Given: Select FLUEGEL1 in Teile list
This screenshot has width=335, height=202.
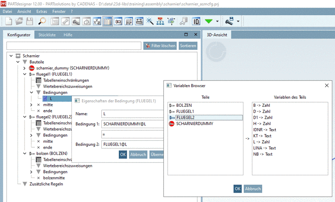Looking at the screenshot, I should 185,112.
